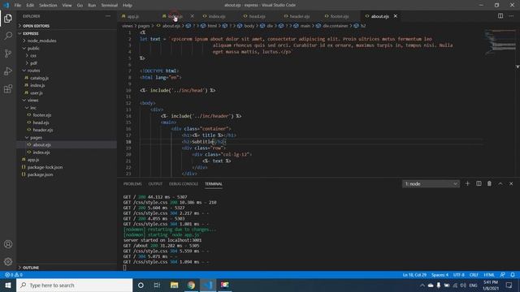This screenshot has height=292, width=520.
Task: Click the Spaces: 4 indentation setting
Action: [x=440, y=275]
